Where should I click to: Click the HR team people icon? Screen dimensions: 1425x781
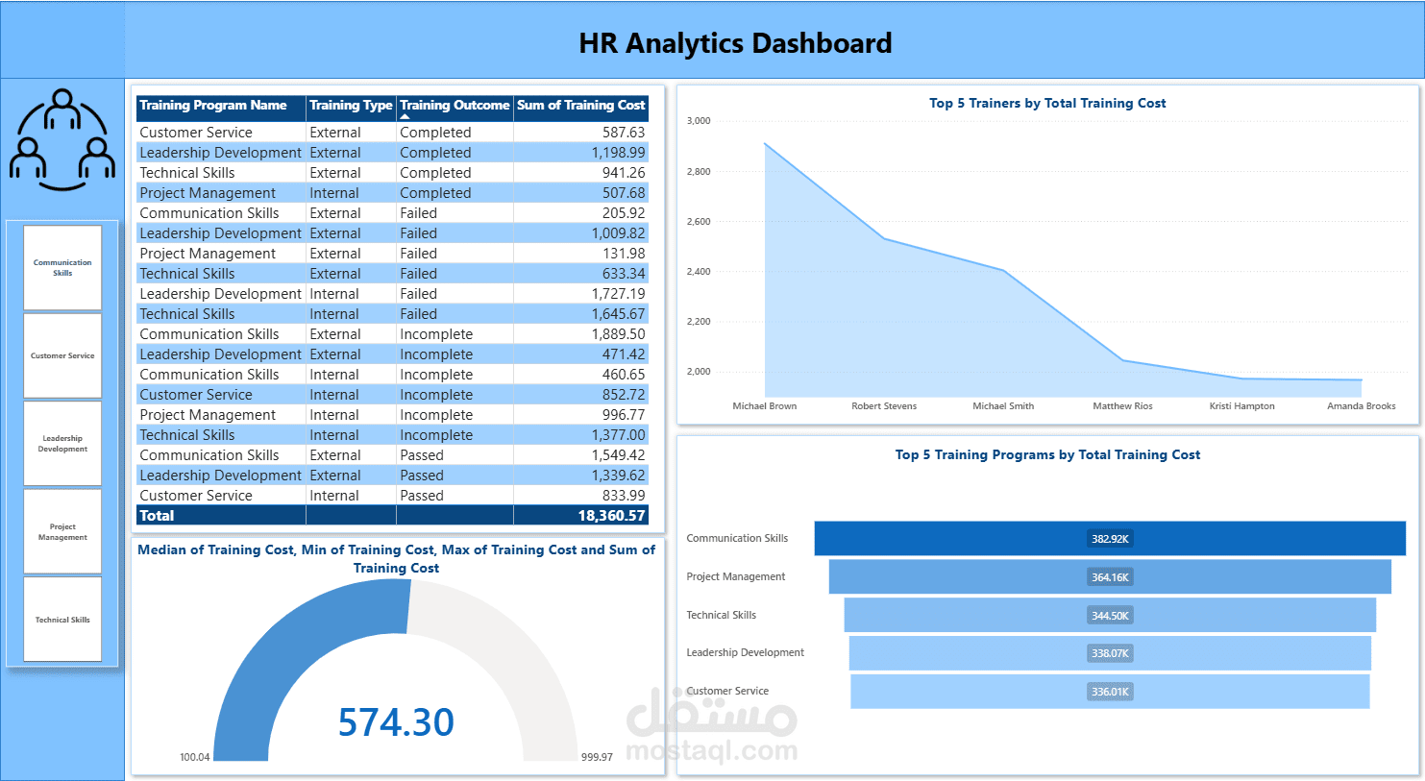click(62, 139)
